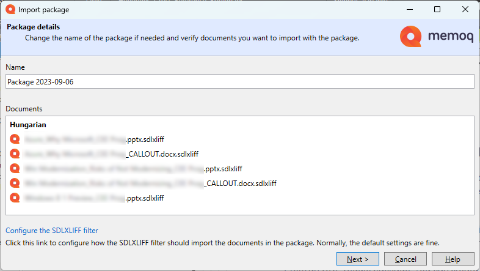Click the icon next to first _CALLOUT.docx.sdlxliff document
The height and width of the screenshot is (271, 480).
pyautogui.click(x=15, y=154)
